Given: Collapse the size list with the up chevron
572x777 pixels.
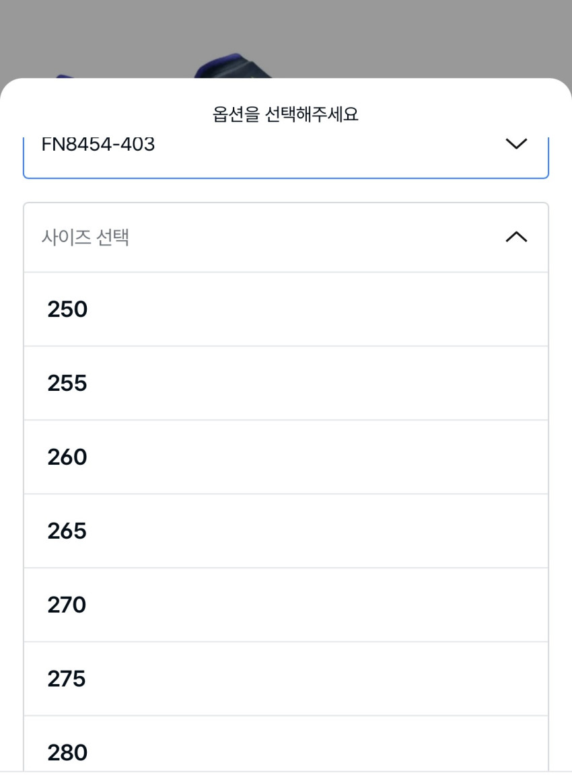Looking at the screenshot, I should pyautogui.click(x=515, y=237).
